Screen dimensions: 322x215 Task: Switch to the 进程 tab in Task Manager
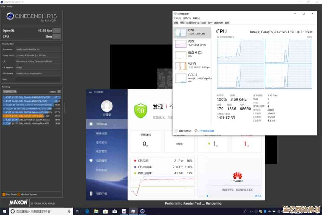(x=176, y=23)
